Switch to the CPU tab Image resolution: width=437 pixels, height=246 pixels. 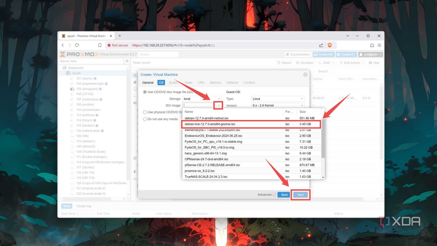pyautogui.click(x=201, y=83)
